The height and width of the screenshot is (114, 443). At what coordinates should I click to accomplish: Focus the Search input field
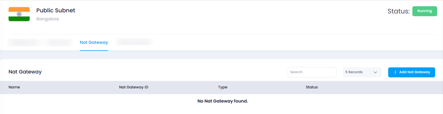(x=312, y=72)
